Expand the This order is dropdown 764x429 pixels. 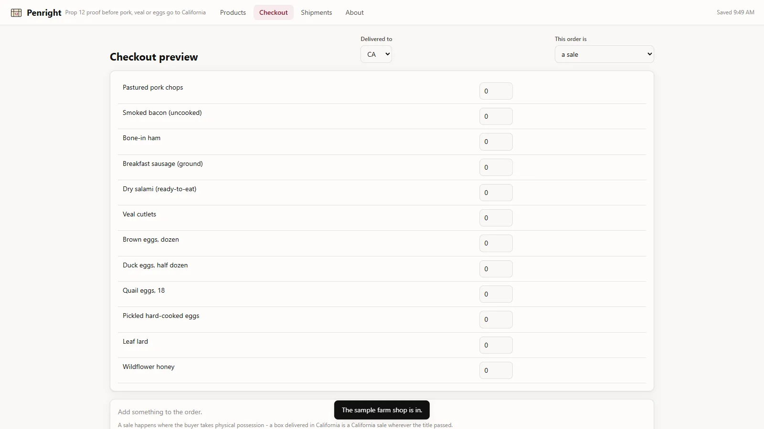pos(604,54)
